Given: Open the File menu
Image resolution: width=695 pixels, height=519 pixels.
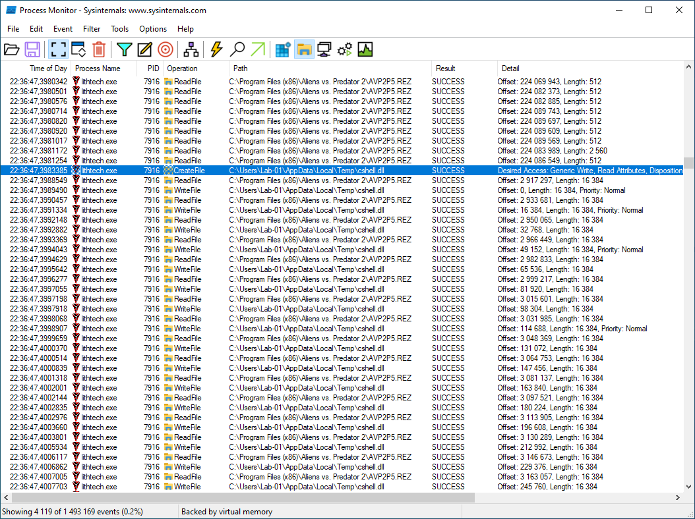Looking at the screenshot, I should click(x=13, y=29).
